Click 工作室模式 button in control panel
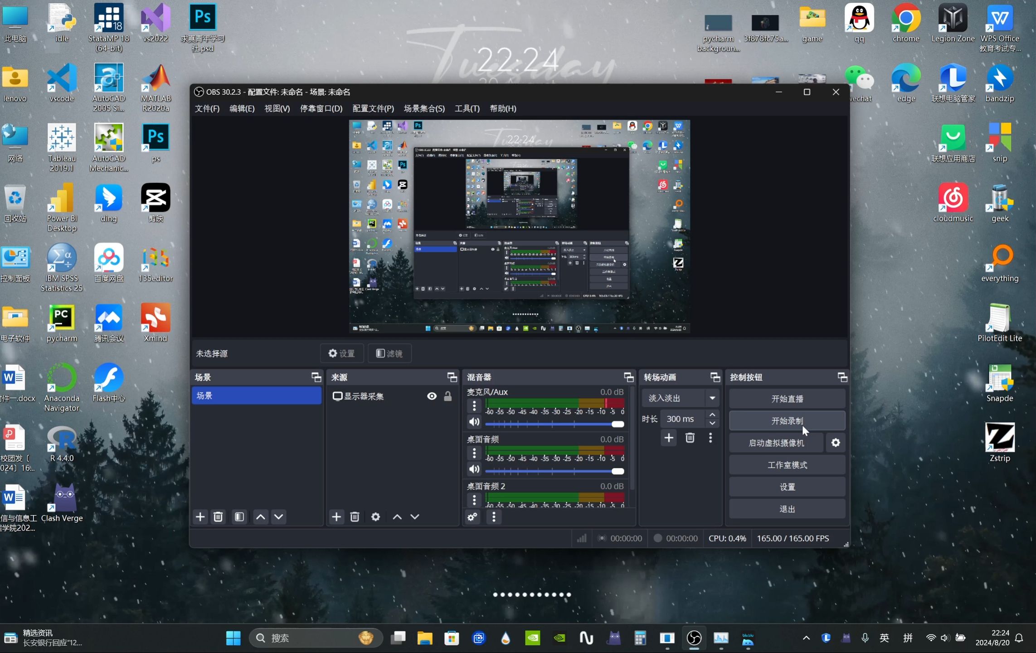1036x653 pixels. click(787, 465)
